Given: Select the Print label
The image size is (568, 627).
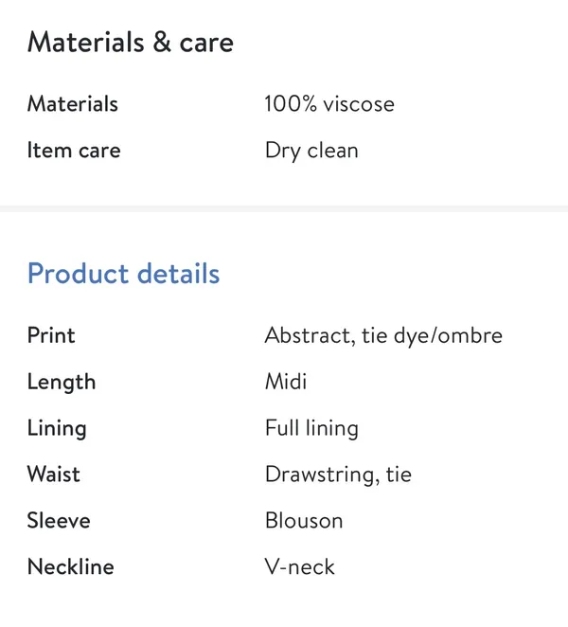Looking at the screenshot, I should point(51,335).
